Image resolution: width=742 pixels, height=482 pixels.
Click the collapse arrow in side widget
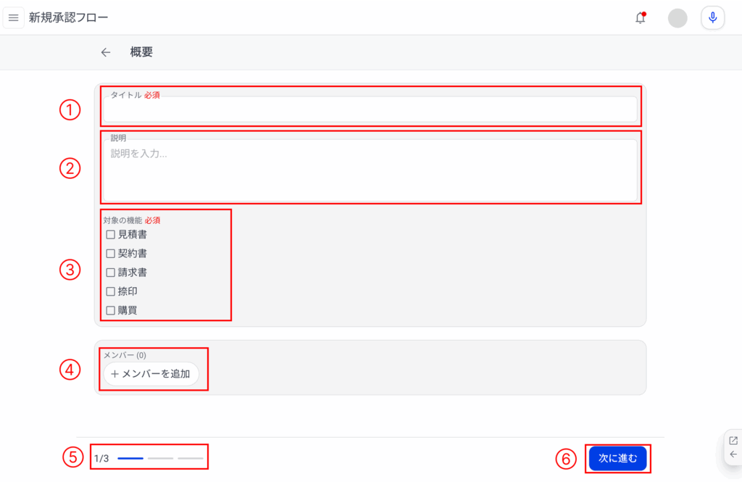733,454
